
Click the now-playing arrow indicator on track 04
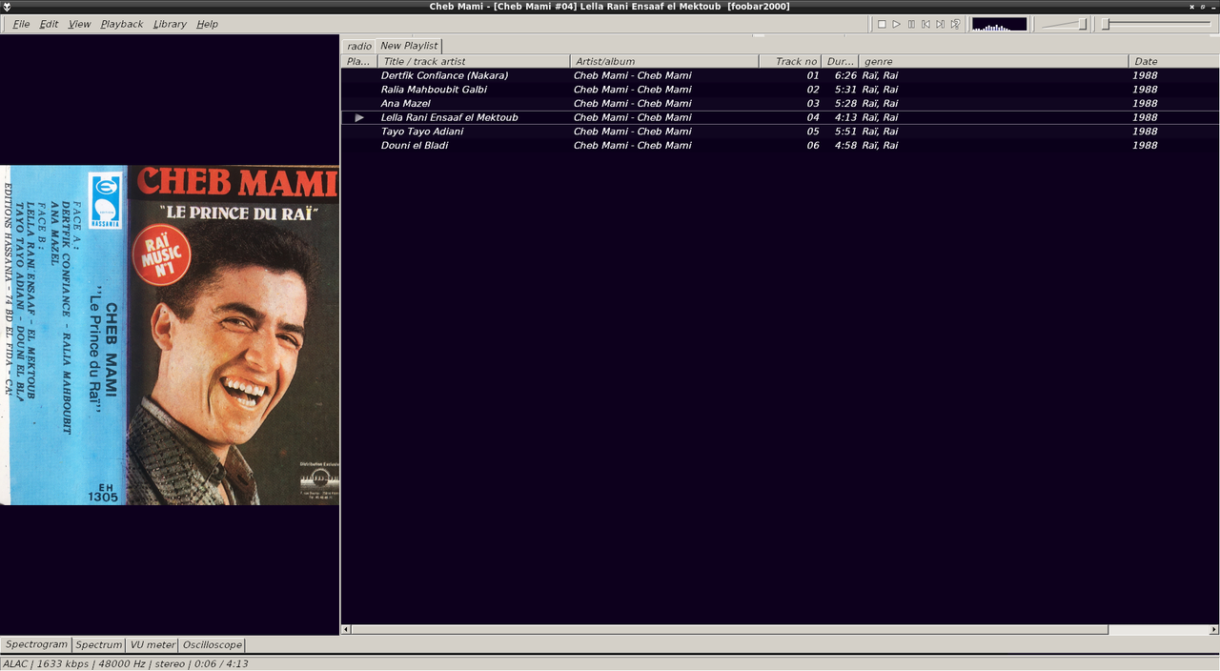point(359,117)
